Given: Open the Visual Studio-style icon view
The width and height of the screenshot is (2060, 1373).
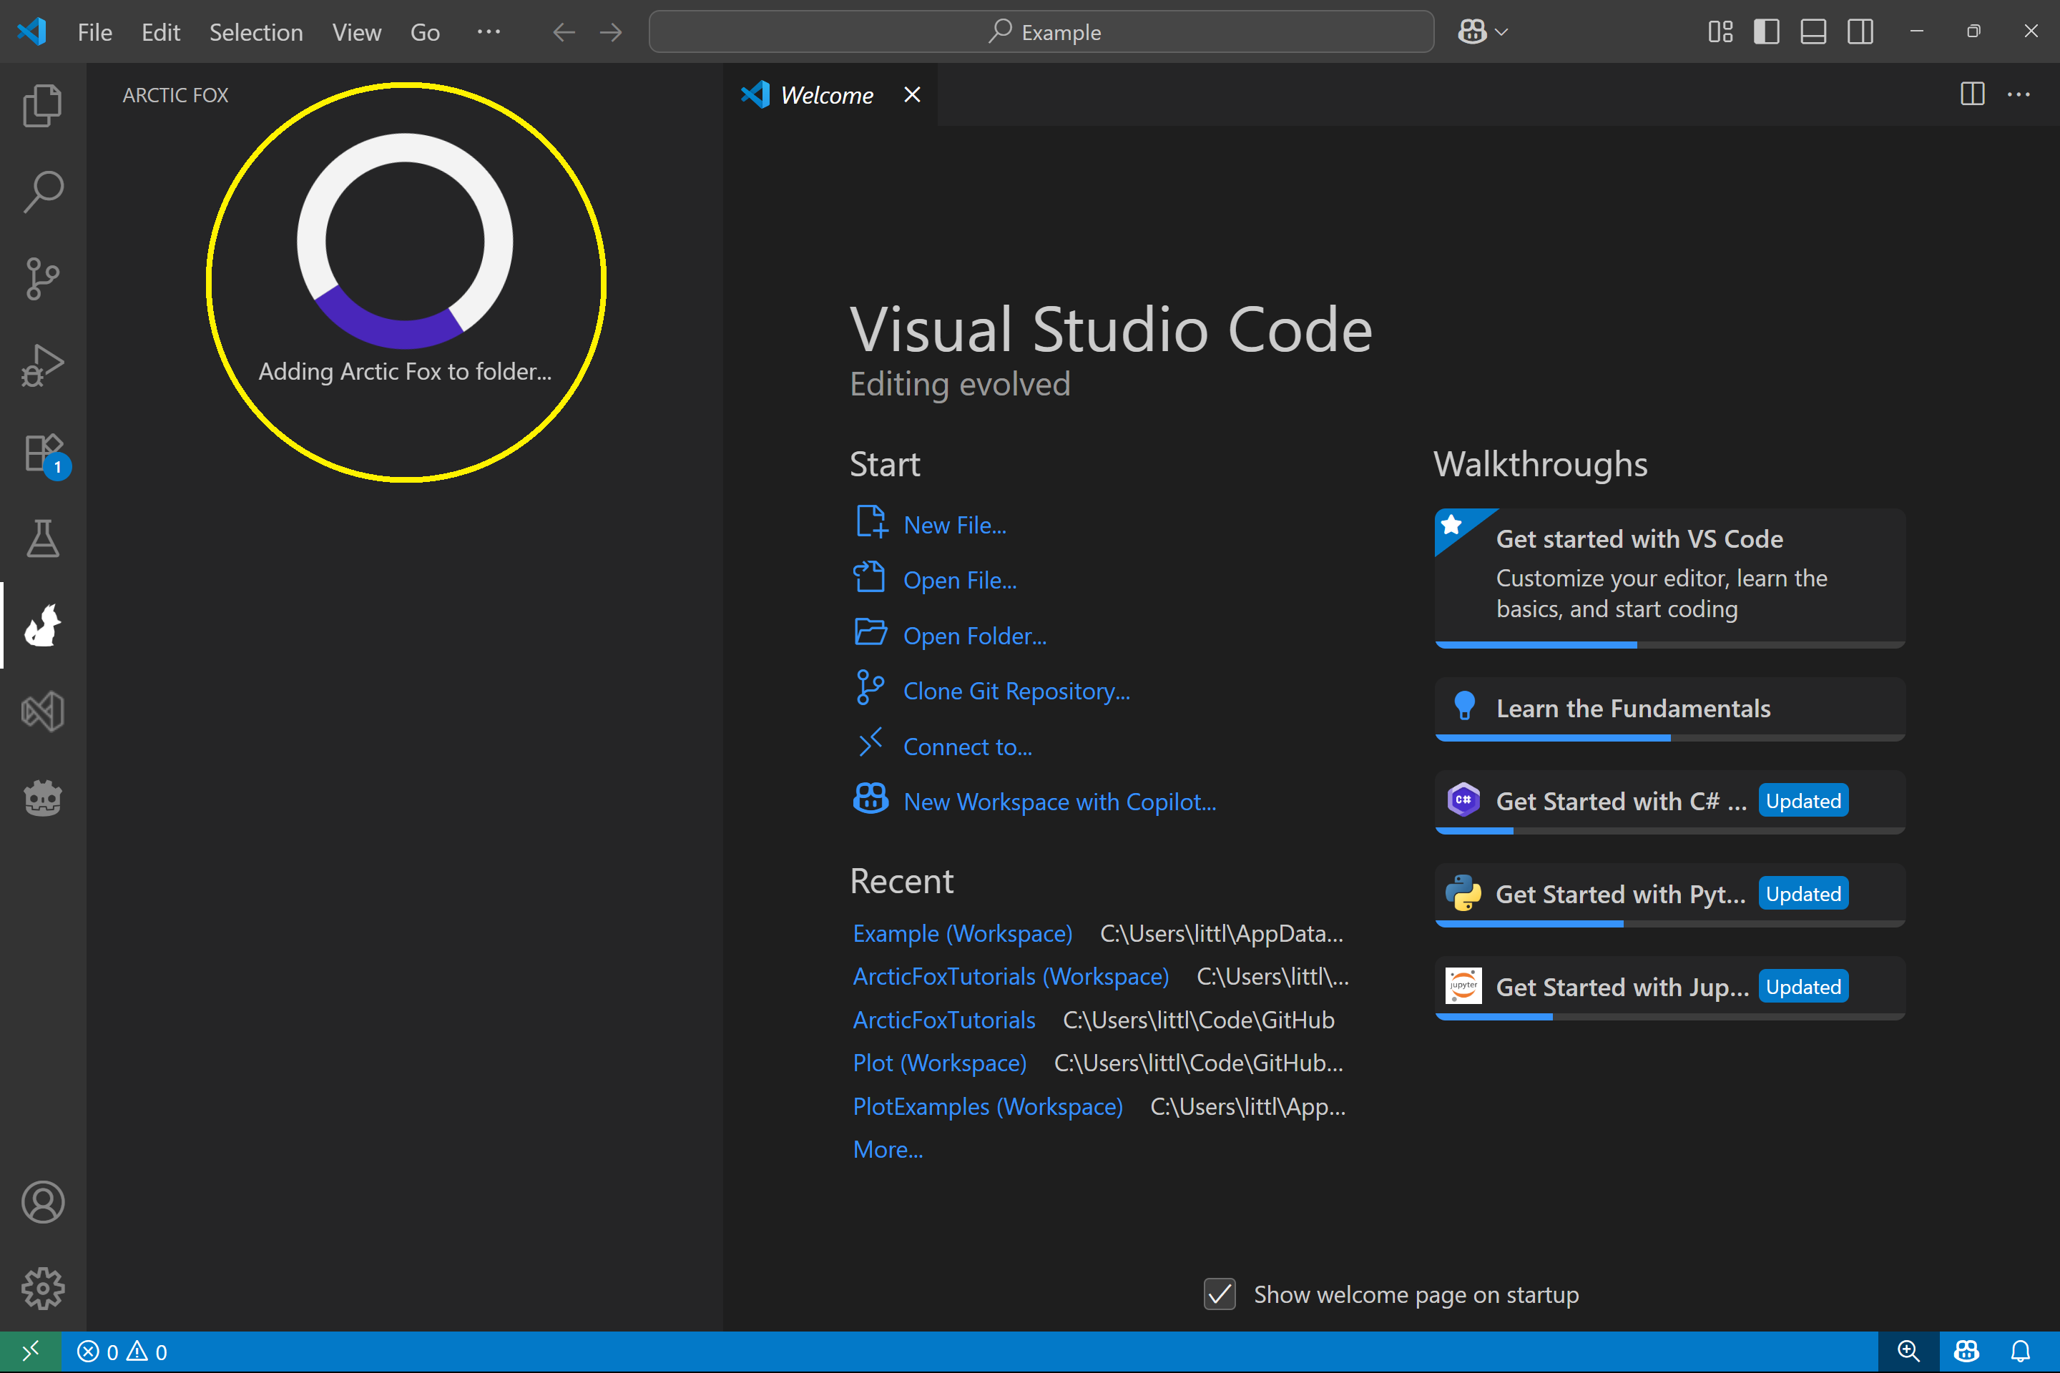Looking at the screenshot, I should [x=43, y=712].
